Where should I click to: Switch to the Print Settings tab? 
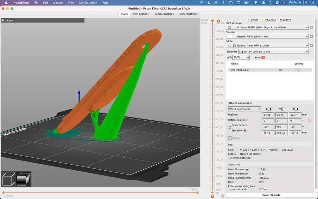(141, 14)
